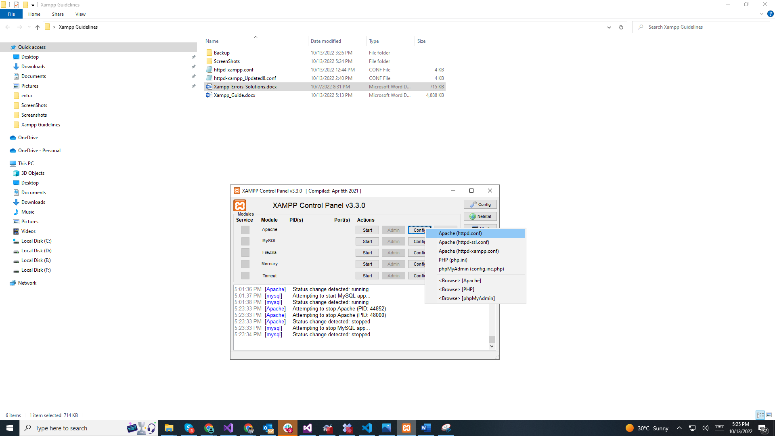Start the MySQL module

point(367,241)
